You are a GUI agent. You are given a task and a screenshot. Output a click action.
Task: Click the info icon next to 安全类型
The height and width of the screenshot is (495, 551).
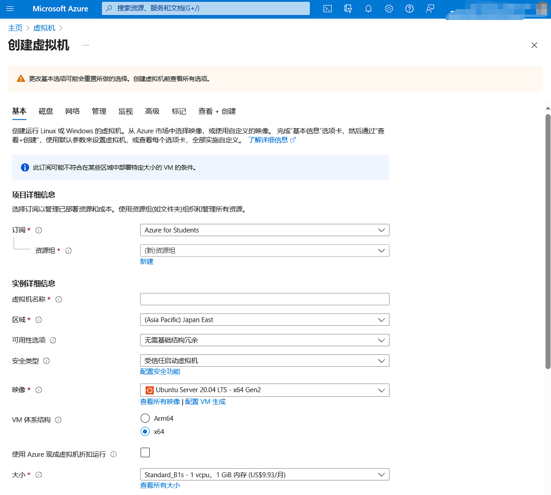coord(46,361)
